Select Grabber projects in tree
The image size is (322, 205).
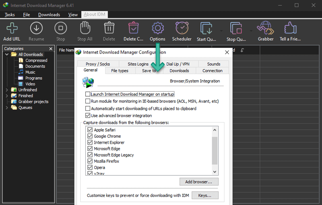[33, 101]
